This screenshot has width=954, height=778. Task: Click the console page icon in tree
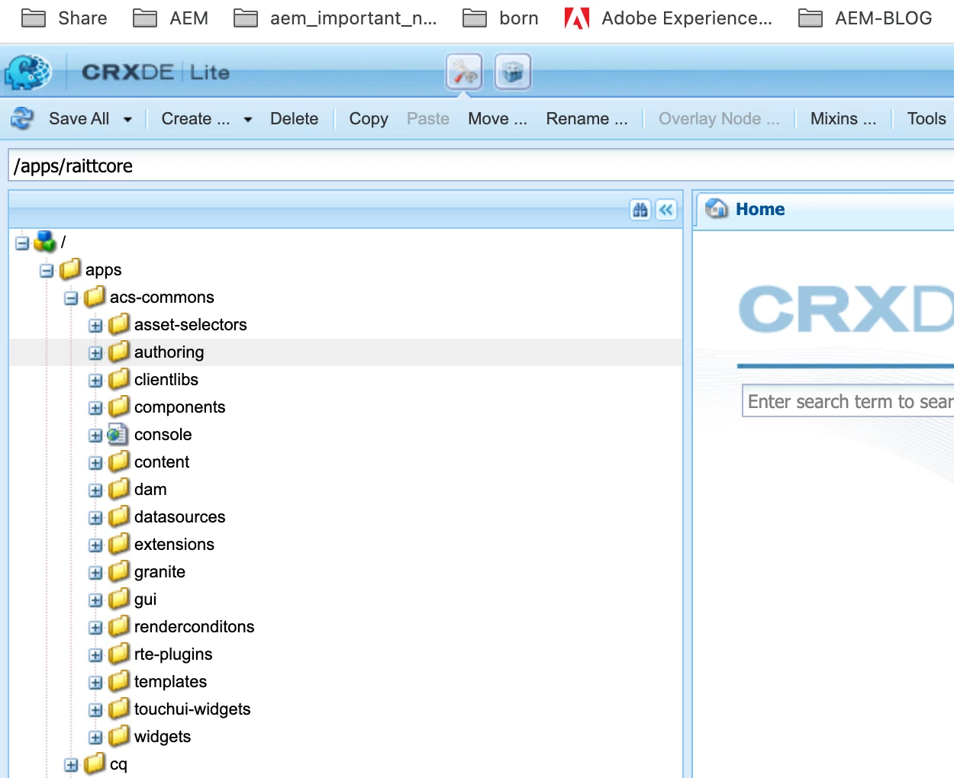[x=118, y=434]
